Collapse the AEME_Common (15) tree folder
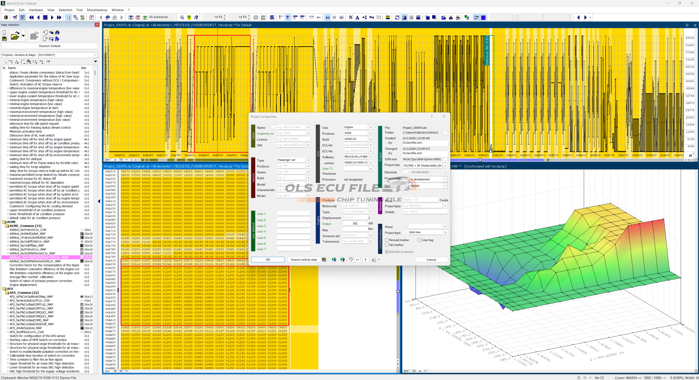 (x=6, y=226)
